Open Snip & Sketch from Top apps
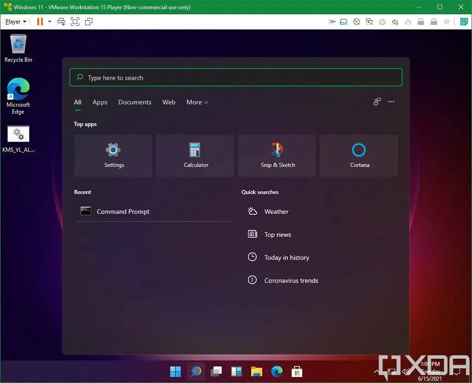 click(277, 155)
